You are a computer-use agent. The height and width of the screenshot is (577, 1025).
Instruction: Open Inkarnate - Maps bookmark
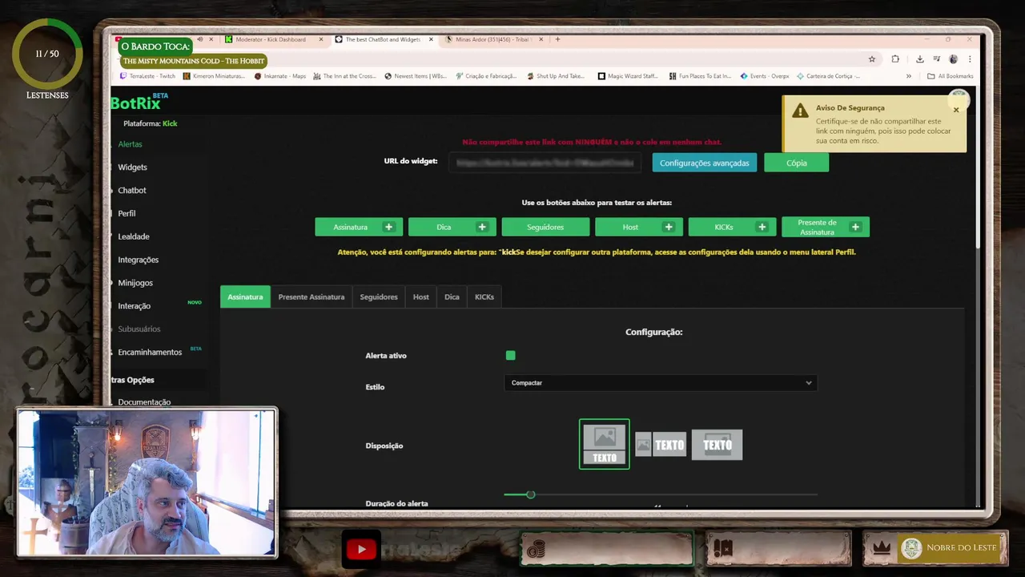pyautogui.click(x=280, y=76)
